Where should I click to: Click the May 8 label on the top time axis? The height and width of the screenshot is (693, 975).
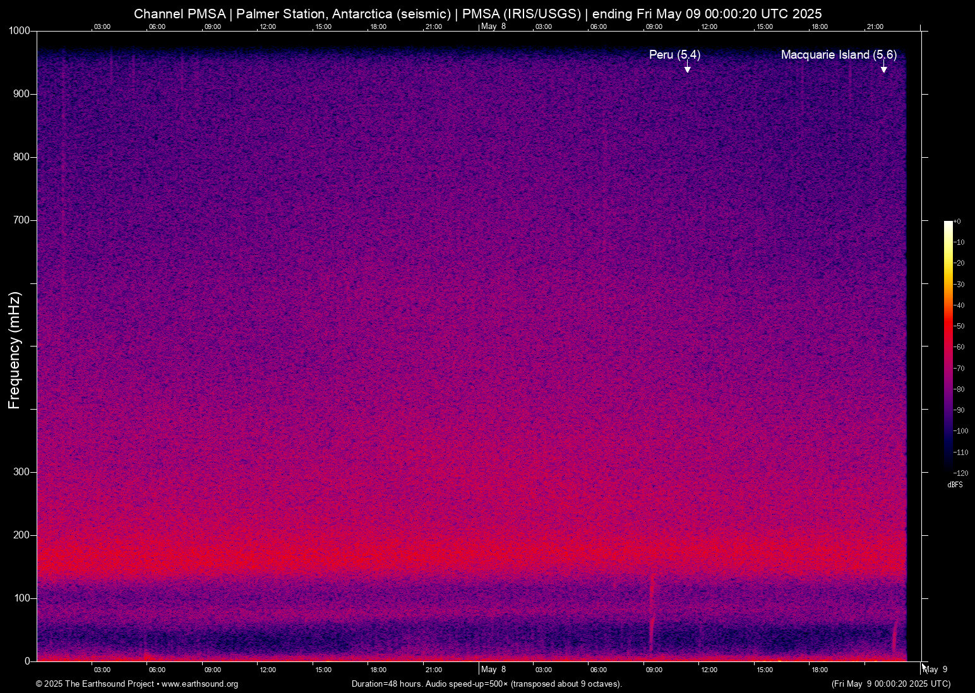tap(493, 27)
